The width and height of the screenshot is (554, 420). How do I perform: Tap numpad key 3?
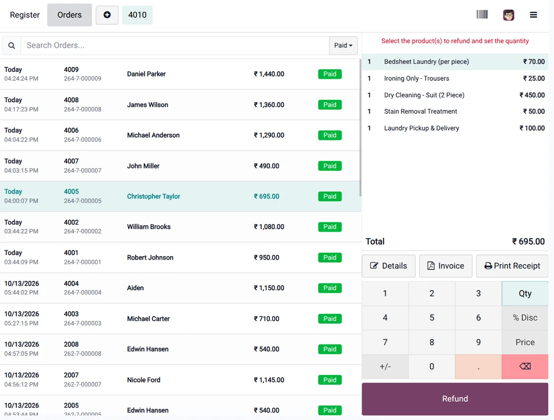(x=478, y=294)
